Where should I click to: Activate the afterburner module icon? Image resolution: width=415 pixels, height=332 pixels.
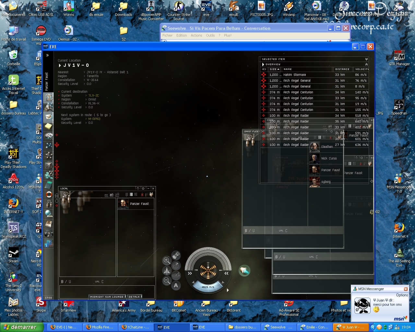tap(244, 270)
